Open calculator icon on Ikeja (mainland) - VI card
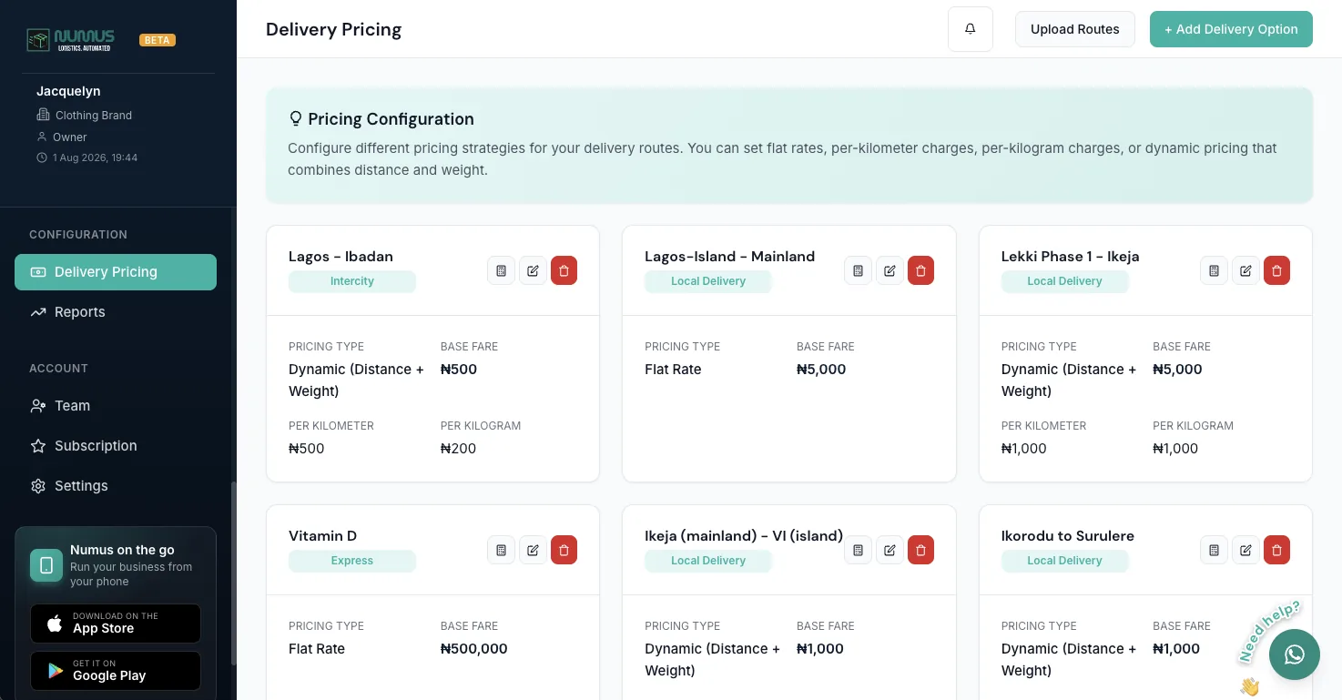This screenshot has width=1342, height=700. (x=858, y=550)
